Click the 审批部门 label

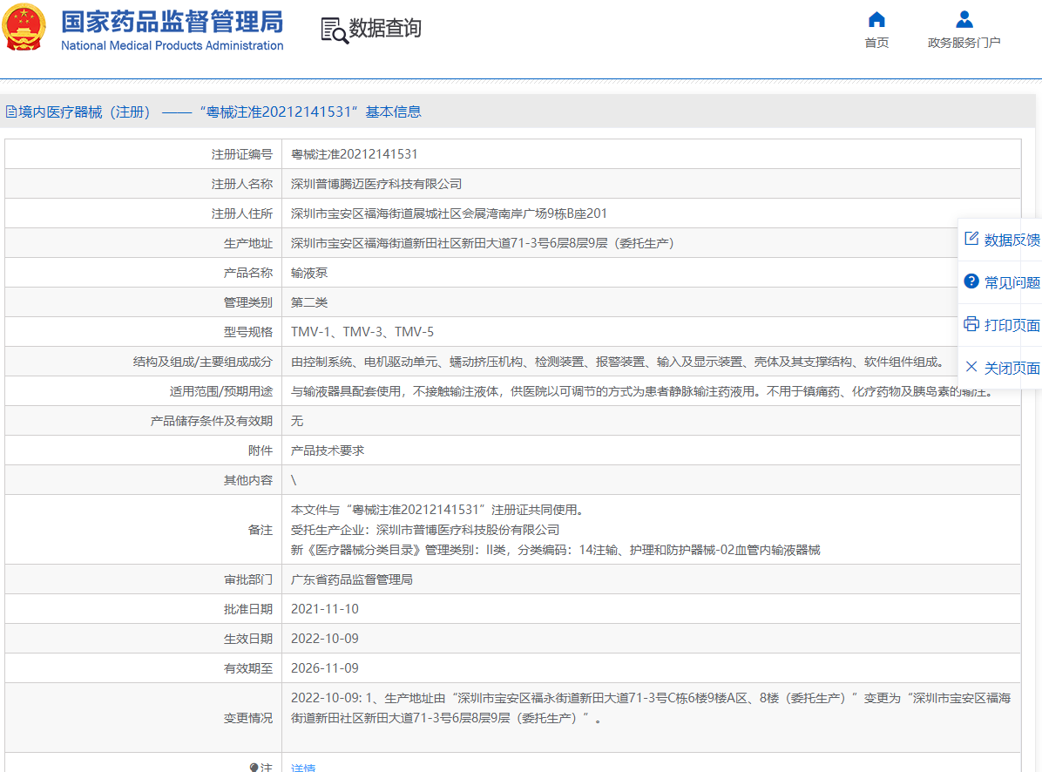click(x=248, y=579)
